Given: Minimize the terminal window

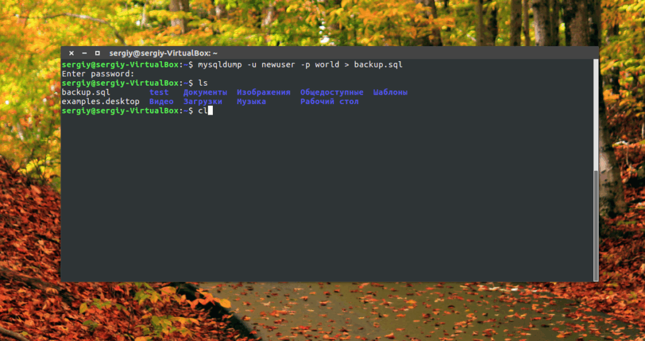Looking at the screenshot, I should click(84, 53).
